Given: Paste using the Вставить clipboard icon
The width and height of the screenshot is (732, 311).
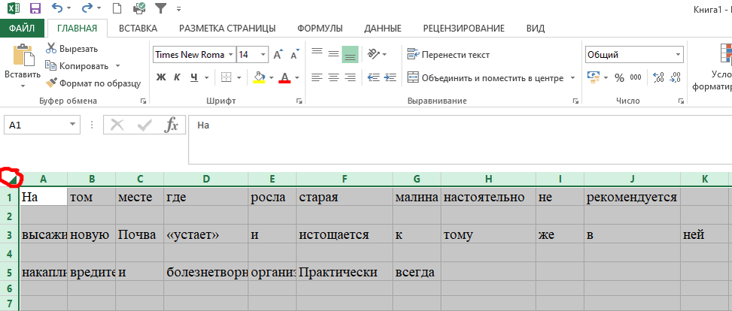Looking at the screenshot, I should click(23, 56).
